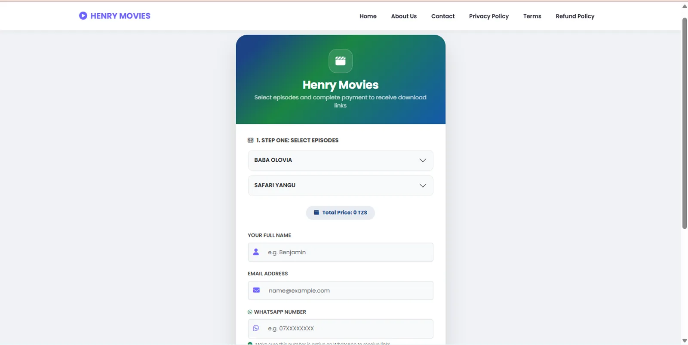Open the Contact page
688x345 pixels.
tap(443, 16)
